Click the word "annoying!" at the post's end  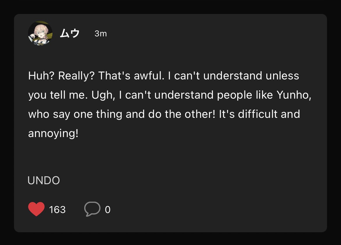(x=53, y=133)
